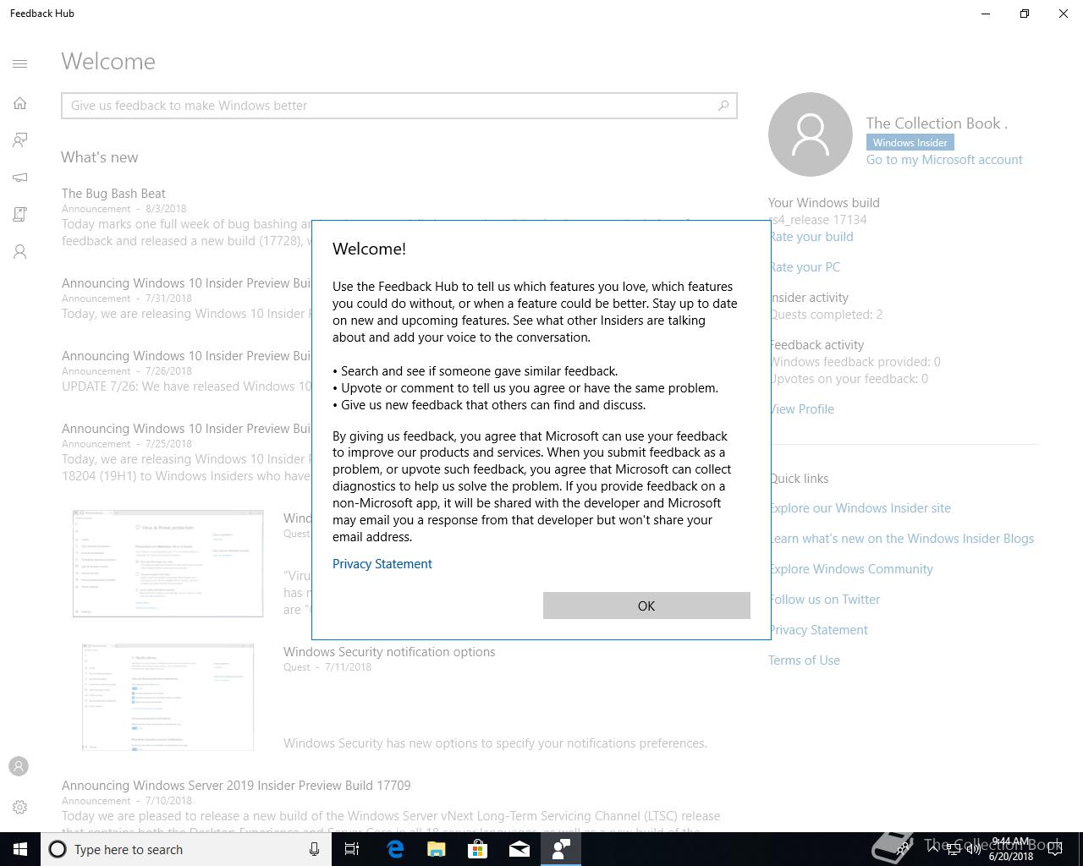The height and width of the screenshot is (866, 1083).
Task: Click the Rate your PC link
Action: coord(805,267)
